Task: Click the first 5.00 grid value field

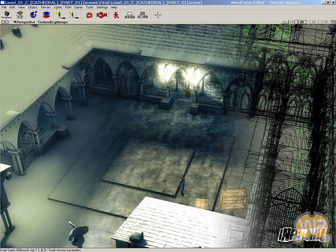Action: 300,22
